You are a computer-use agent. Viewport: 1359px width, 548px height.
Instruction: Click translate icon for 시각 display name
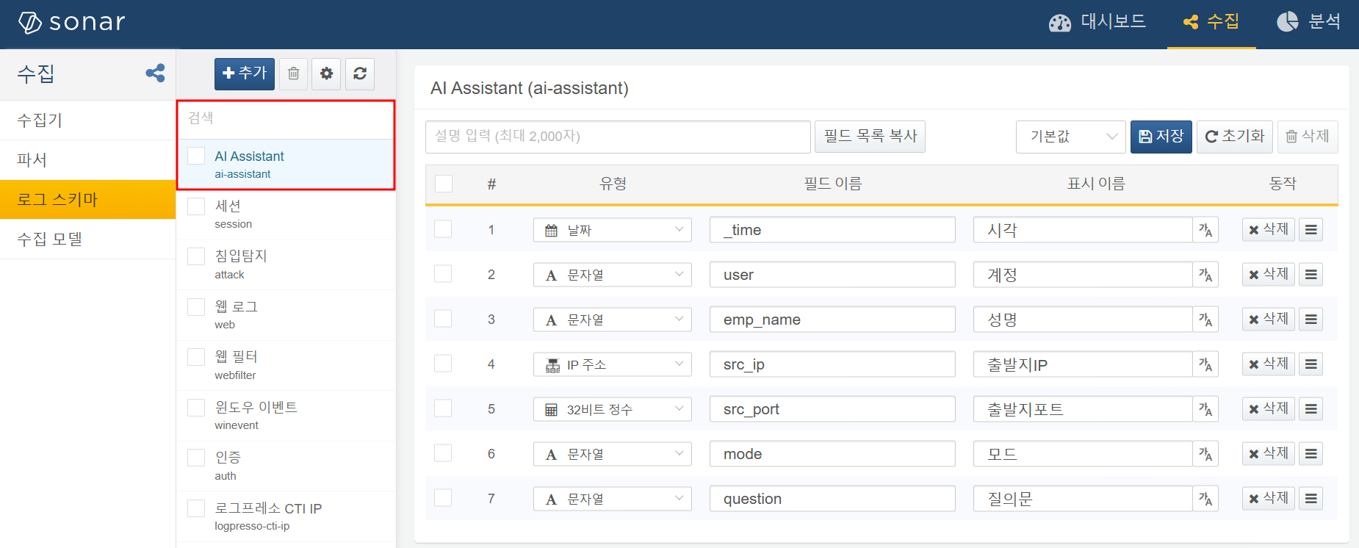(1205, 230)
